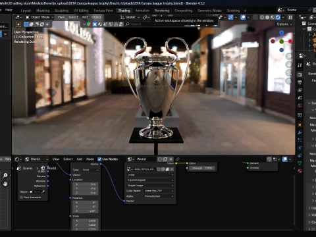Toggle fake user shield for World
The height and width of the screenshot is (237, 316).
pos(160,159)
